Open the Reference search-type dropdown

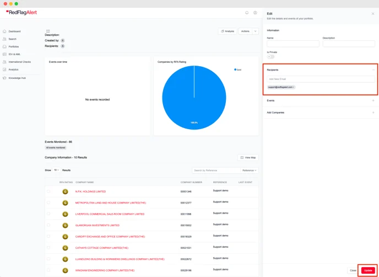pyautogui.click(x=249, y=171)
